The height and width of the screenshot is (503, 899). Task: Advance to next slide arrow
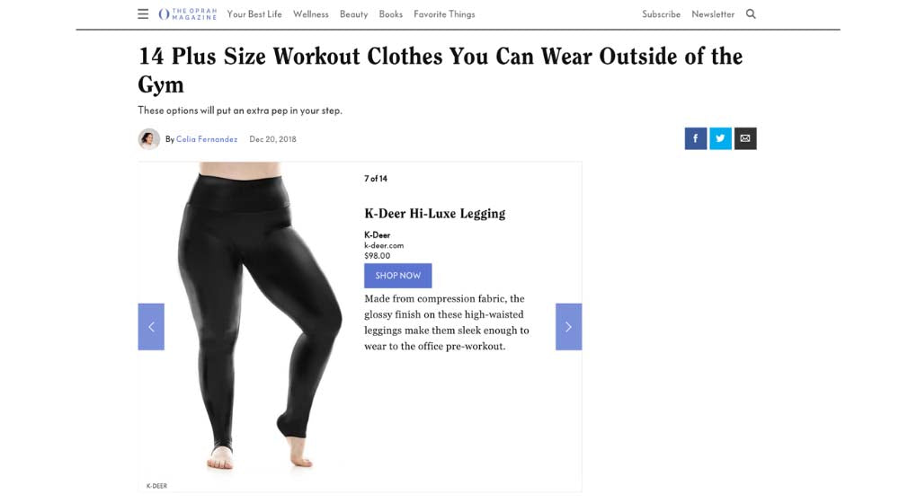tap(569, 327)
